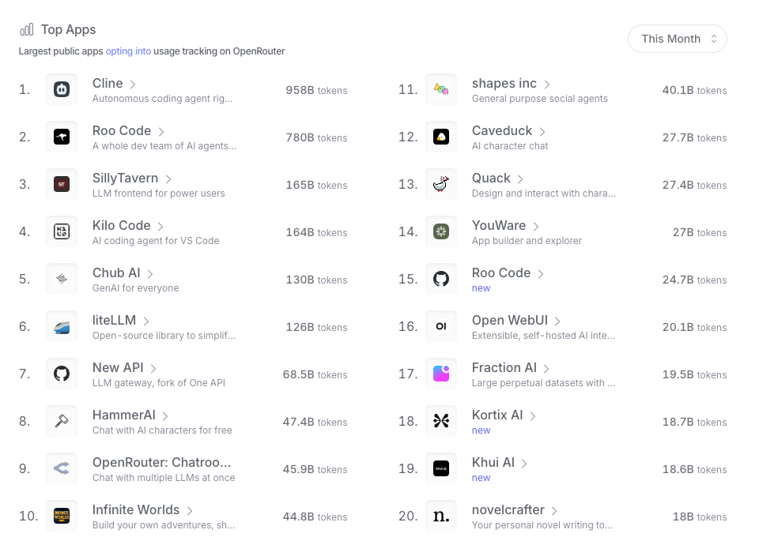Click the Open WebUI icon
This screenshot has height=560, width=759.
point(441,325)
